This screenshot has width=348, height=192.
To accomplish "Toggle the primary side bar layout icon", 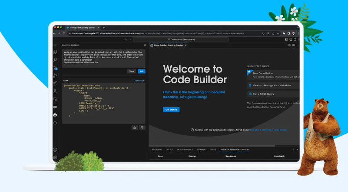I will [x=286, y=39].
